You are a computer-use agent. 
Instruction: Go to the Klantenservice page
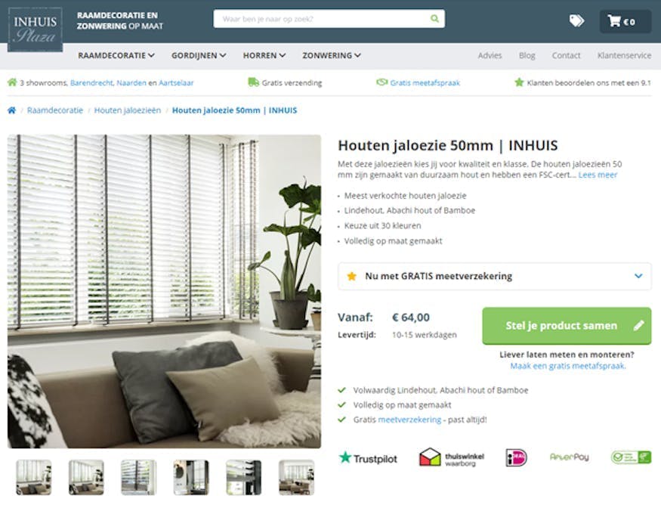click(x=624, y=55)
